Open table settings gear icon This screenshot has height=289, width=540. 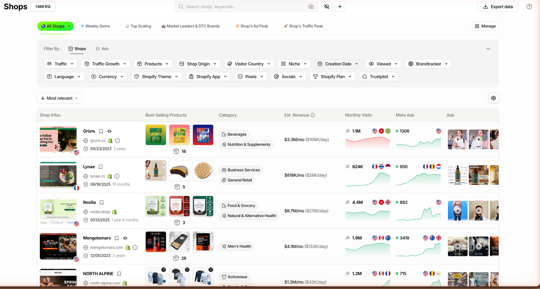pos(493,98)
